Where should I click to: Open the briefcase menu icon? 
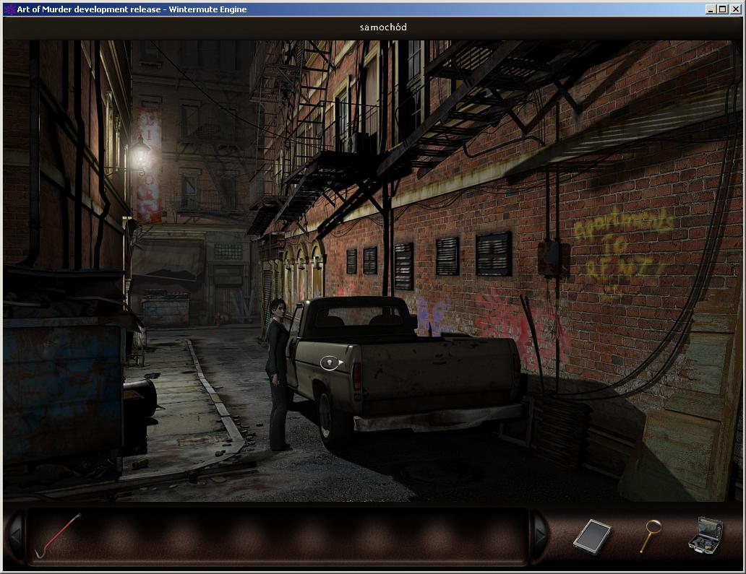706,536
